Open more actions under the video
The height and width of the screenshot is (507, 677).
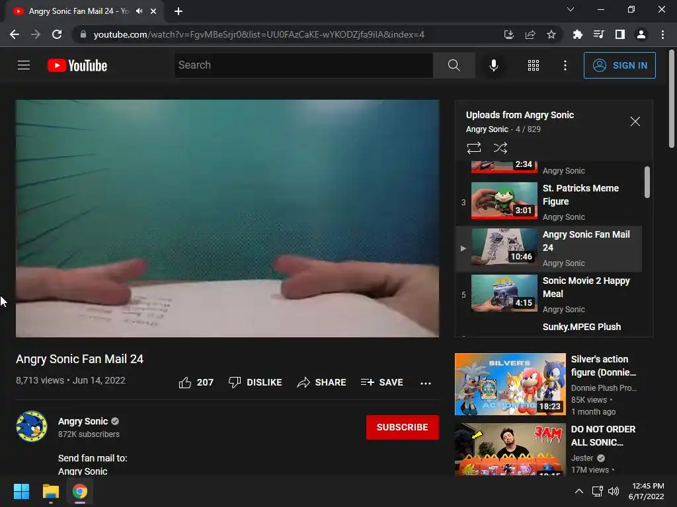425,383
